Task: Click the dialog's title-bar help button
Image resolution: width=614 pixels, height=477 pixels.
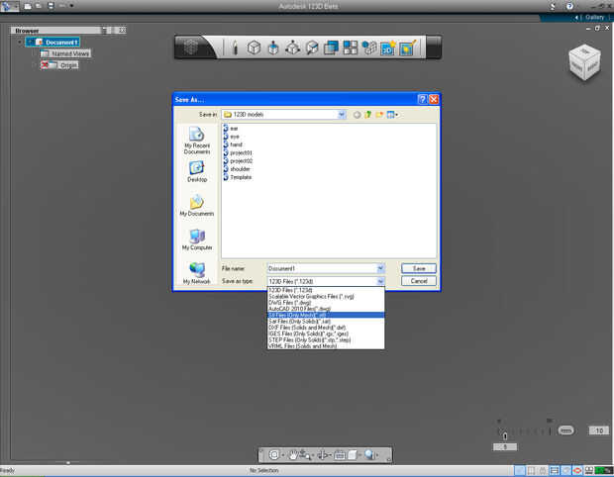Action: pyautogui.click(x=422, y=99)
